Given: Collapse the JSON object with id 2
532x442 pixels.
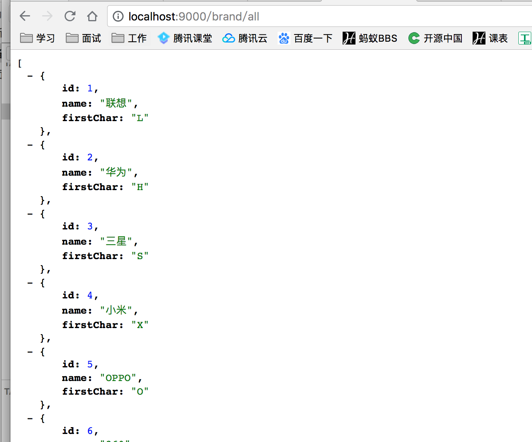Looking at the screenshot, I should 30,145.
